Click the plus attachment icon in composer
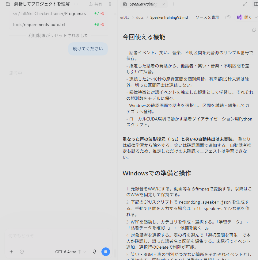 click(x=11, y=252)
